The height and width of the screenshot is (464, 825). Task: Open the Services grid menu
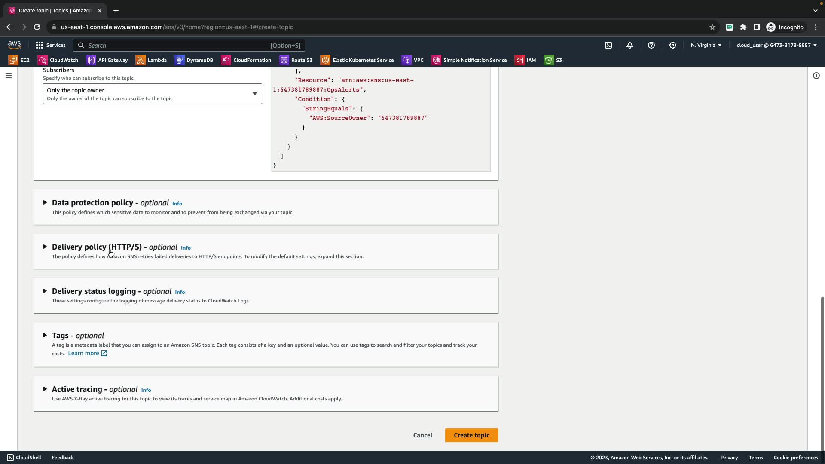pos(51,45)
